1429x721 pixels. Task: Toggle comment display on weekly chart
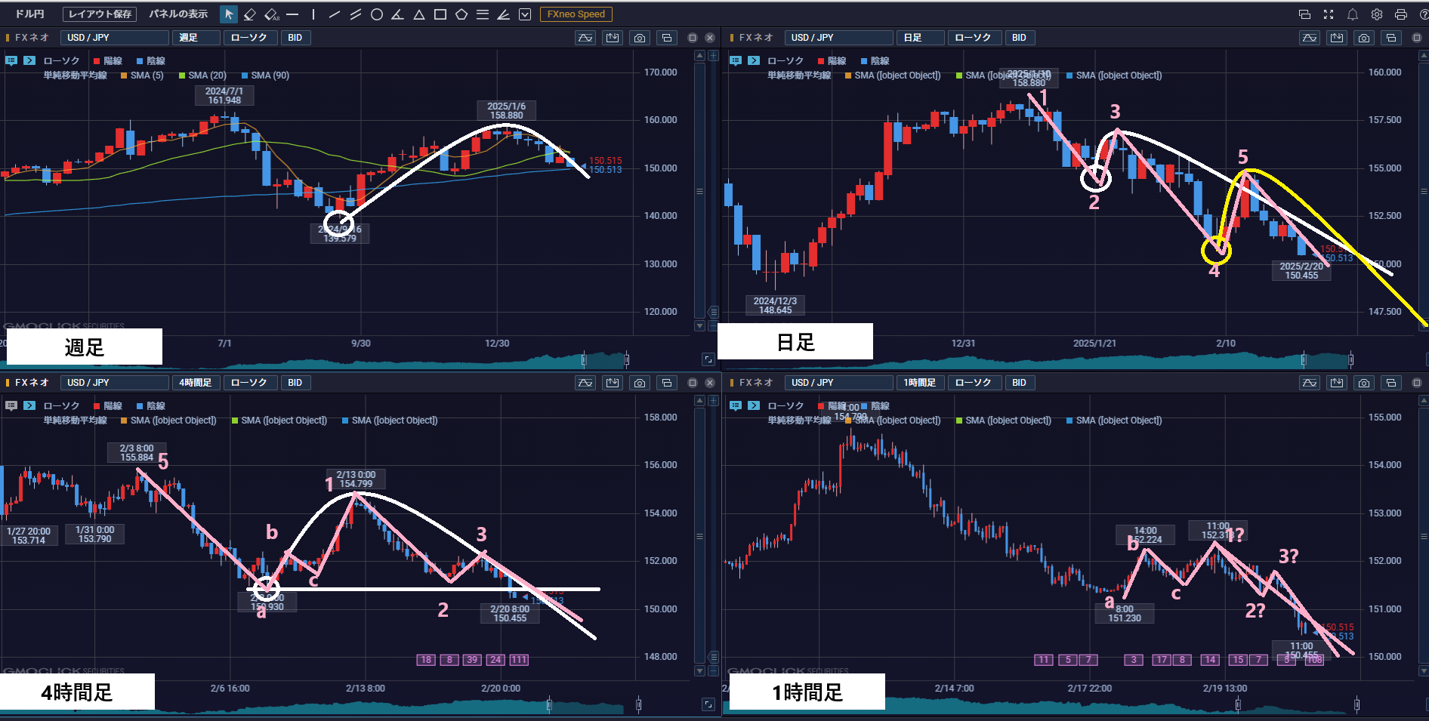click(11, 60)
